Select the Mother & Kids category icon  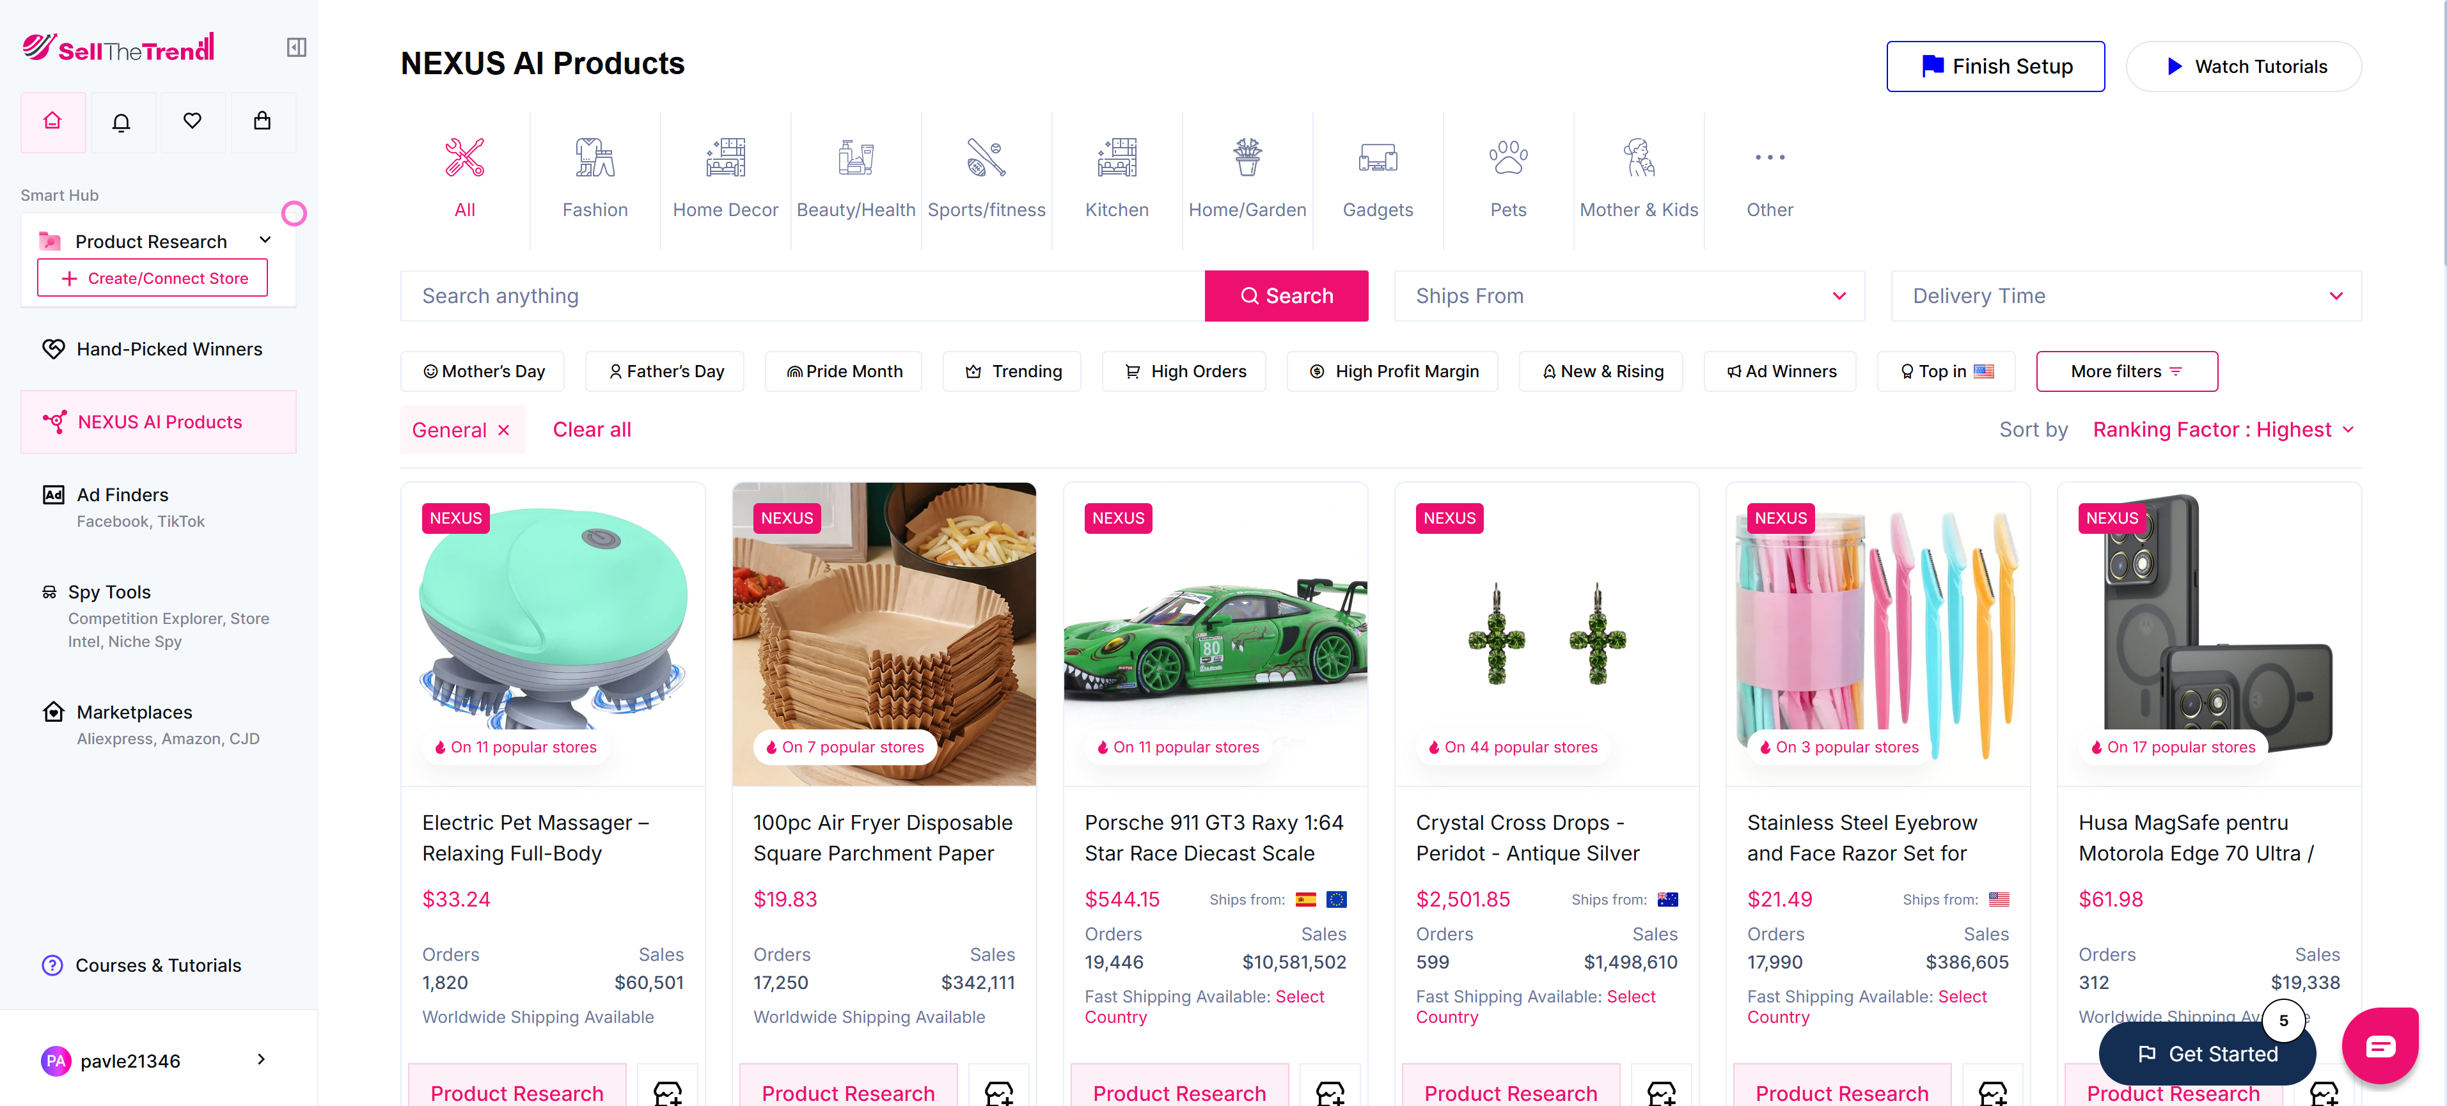tap(1639, 158)
